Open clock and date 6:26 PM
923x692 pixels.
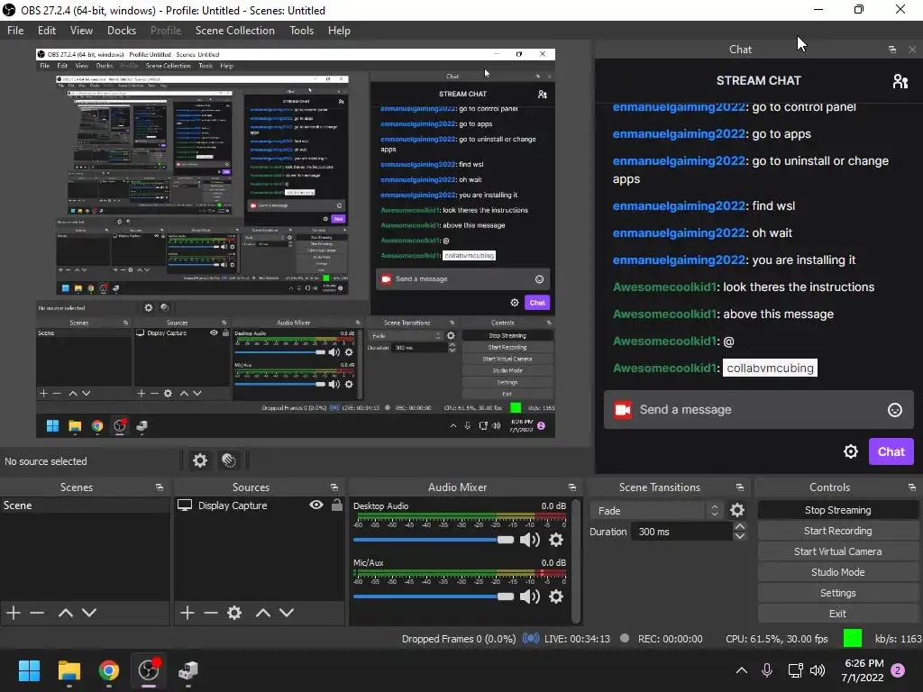(863, 670)
